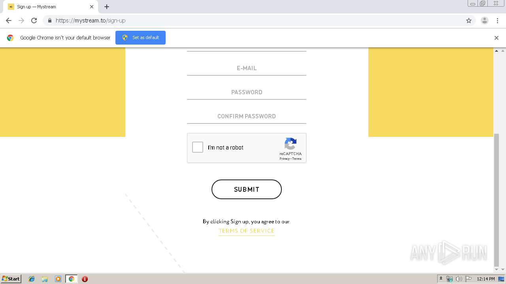This screenshot has width=506, height=284.
Task: Open Windows Explorer folder from taskbar
Action: point(45,279)
